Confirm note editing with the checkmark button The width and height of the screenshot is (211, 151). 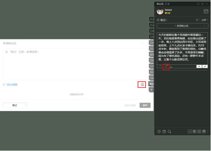tap(205, 66)
